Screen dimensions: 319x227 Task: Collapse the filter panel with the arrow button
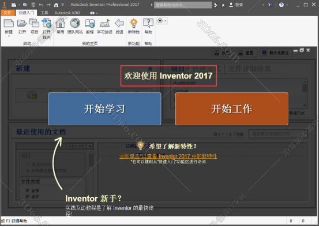tap(89, 146)
